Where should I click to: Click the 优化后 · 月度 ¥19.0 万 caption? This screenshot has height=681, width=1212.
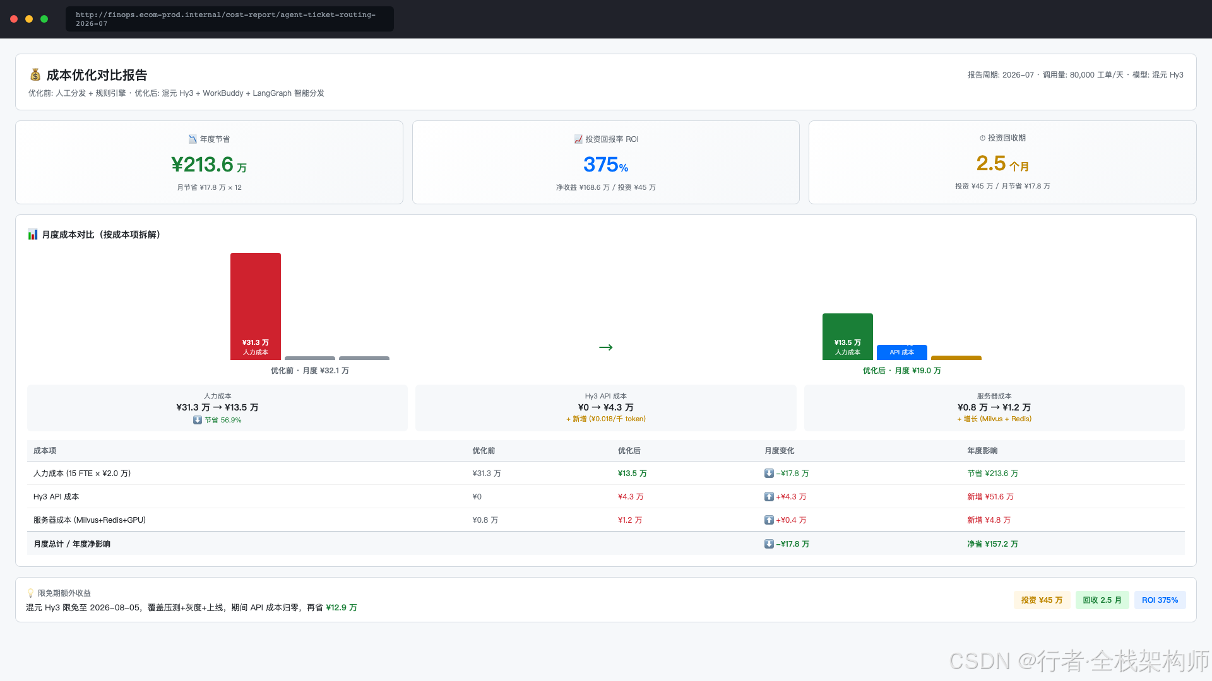(x=902, y=371)
